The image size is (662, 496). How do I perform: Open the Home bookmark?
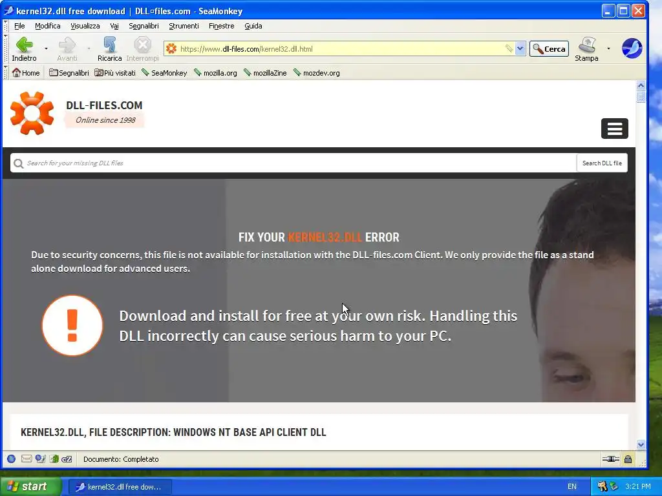pyautogui.click(x=26, y=72)
